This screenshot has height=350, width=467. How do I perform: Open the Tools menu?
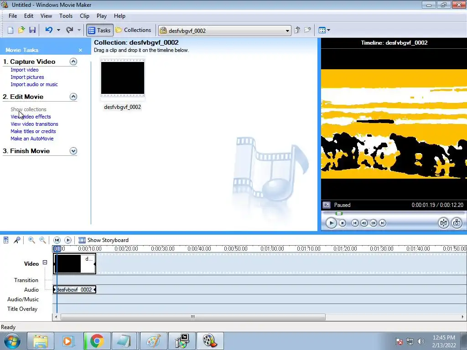point(66,16)
